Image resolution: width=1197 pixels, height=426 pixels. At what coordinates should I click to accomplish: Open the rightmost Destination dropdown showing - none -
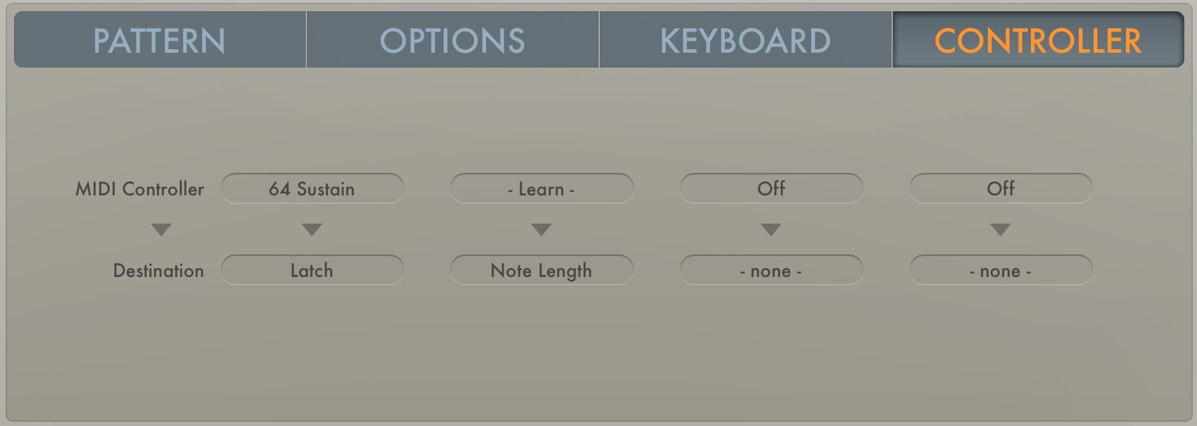pos(1001,270)
